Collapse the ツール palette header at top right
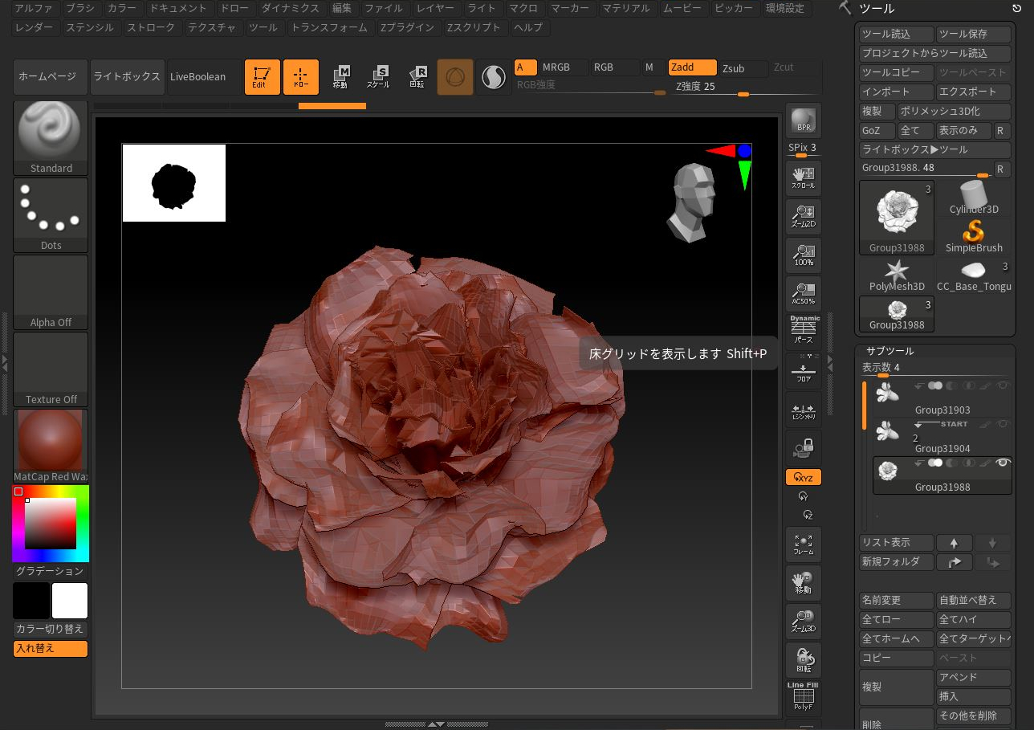This screenshot has height=730, width=1034. (877, 8)
